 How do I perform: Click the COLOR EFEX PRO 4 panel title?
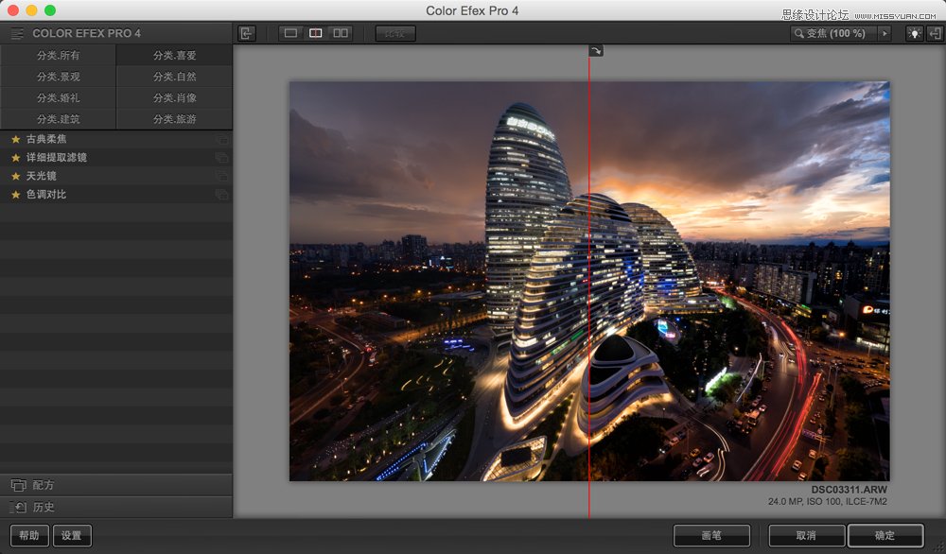point(86,34)
